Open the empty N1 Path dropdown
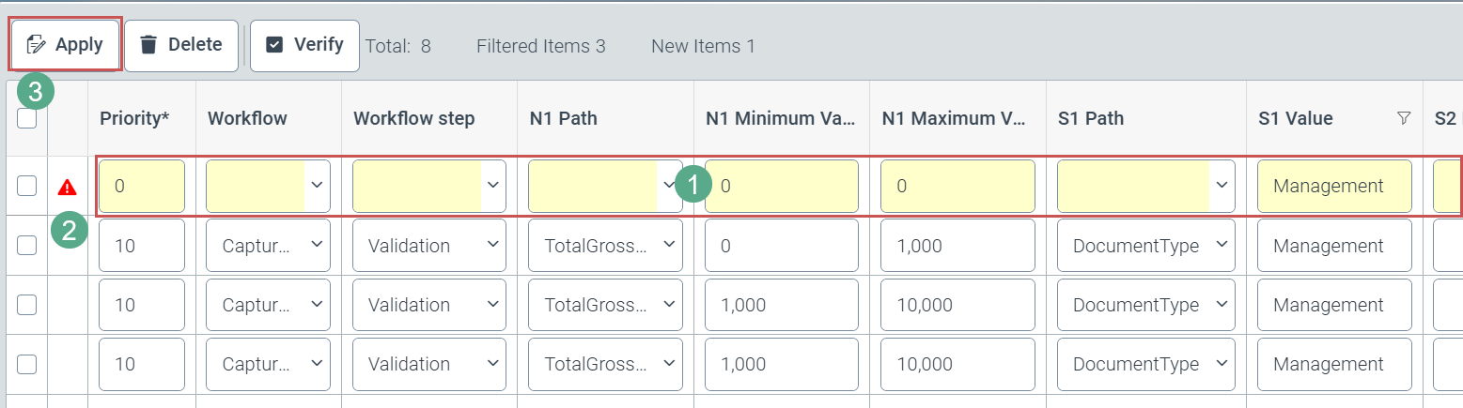The image size is (1463, 408). point(605,187)
